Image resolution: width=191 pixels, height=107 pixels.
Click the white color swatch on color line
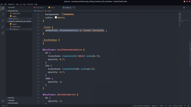56,17
